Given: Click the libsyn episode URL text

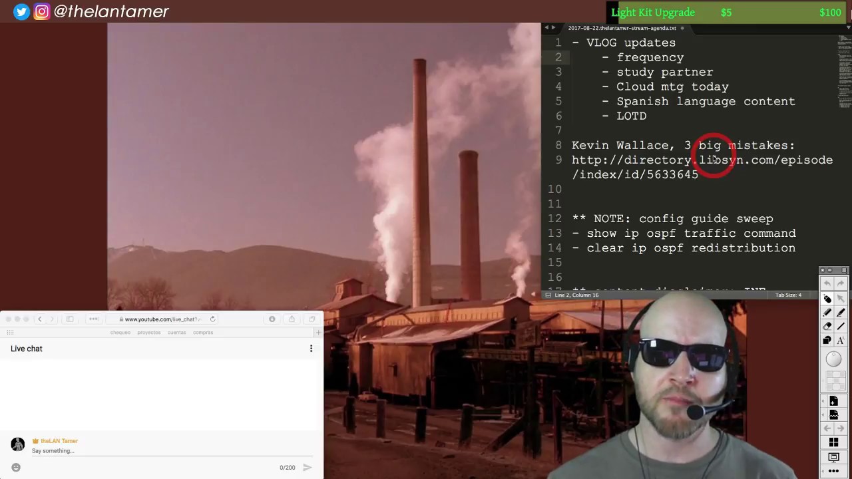Looking at the screenshot, I should [x=702, y=167].
